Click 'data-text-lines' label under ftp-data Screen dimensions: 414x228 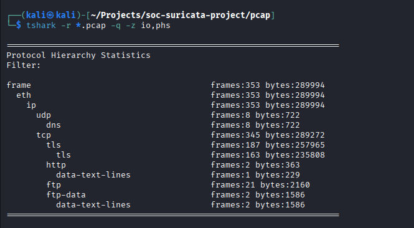coord(93,205)
